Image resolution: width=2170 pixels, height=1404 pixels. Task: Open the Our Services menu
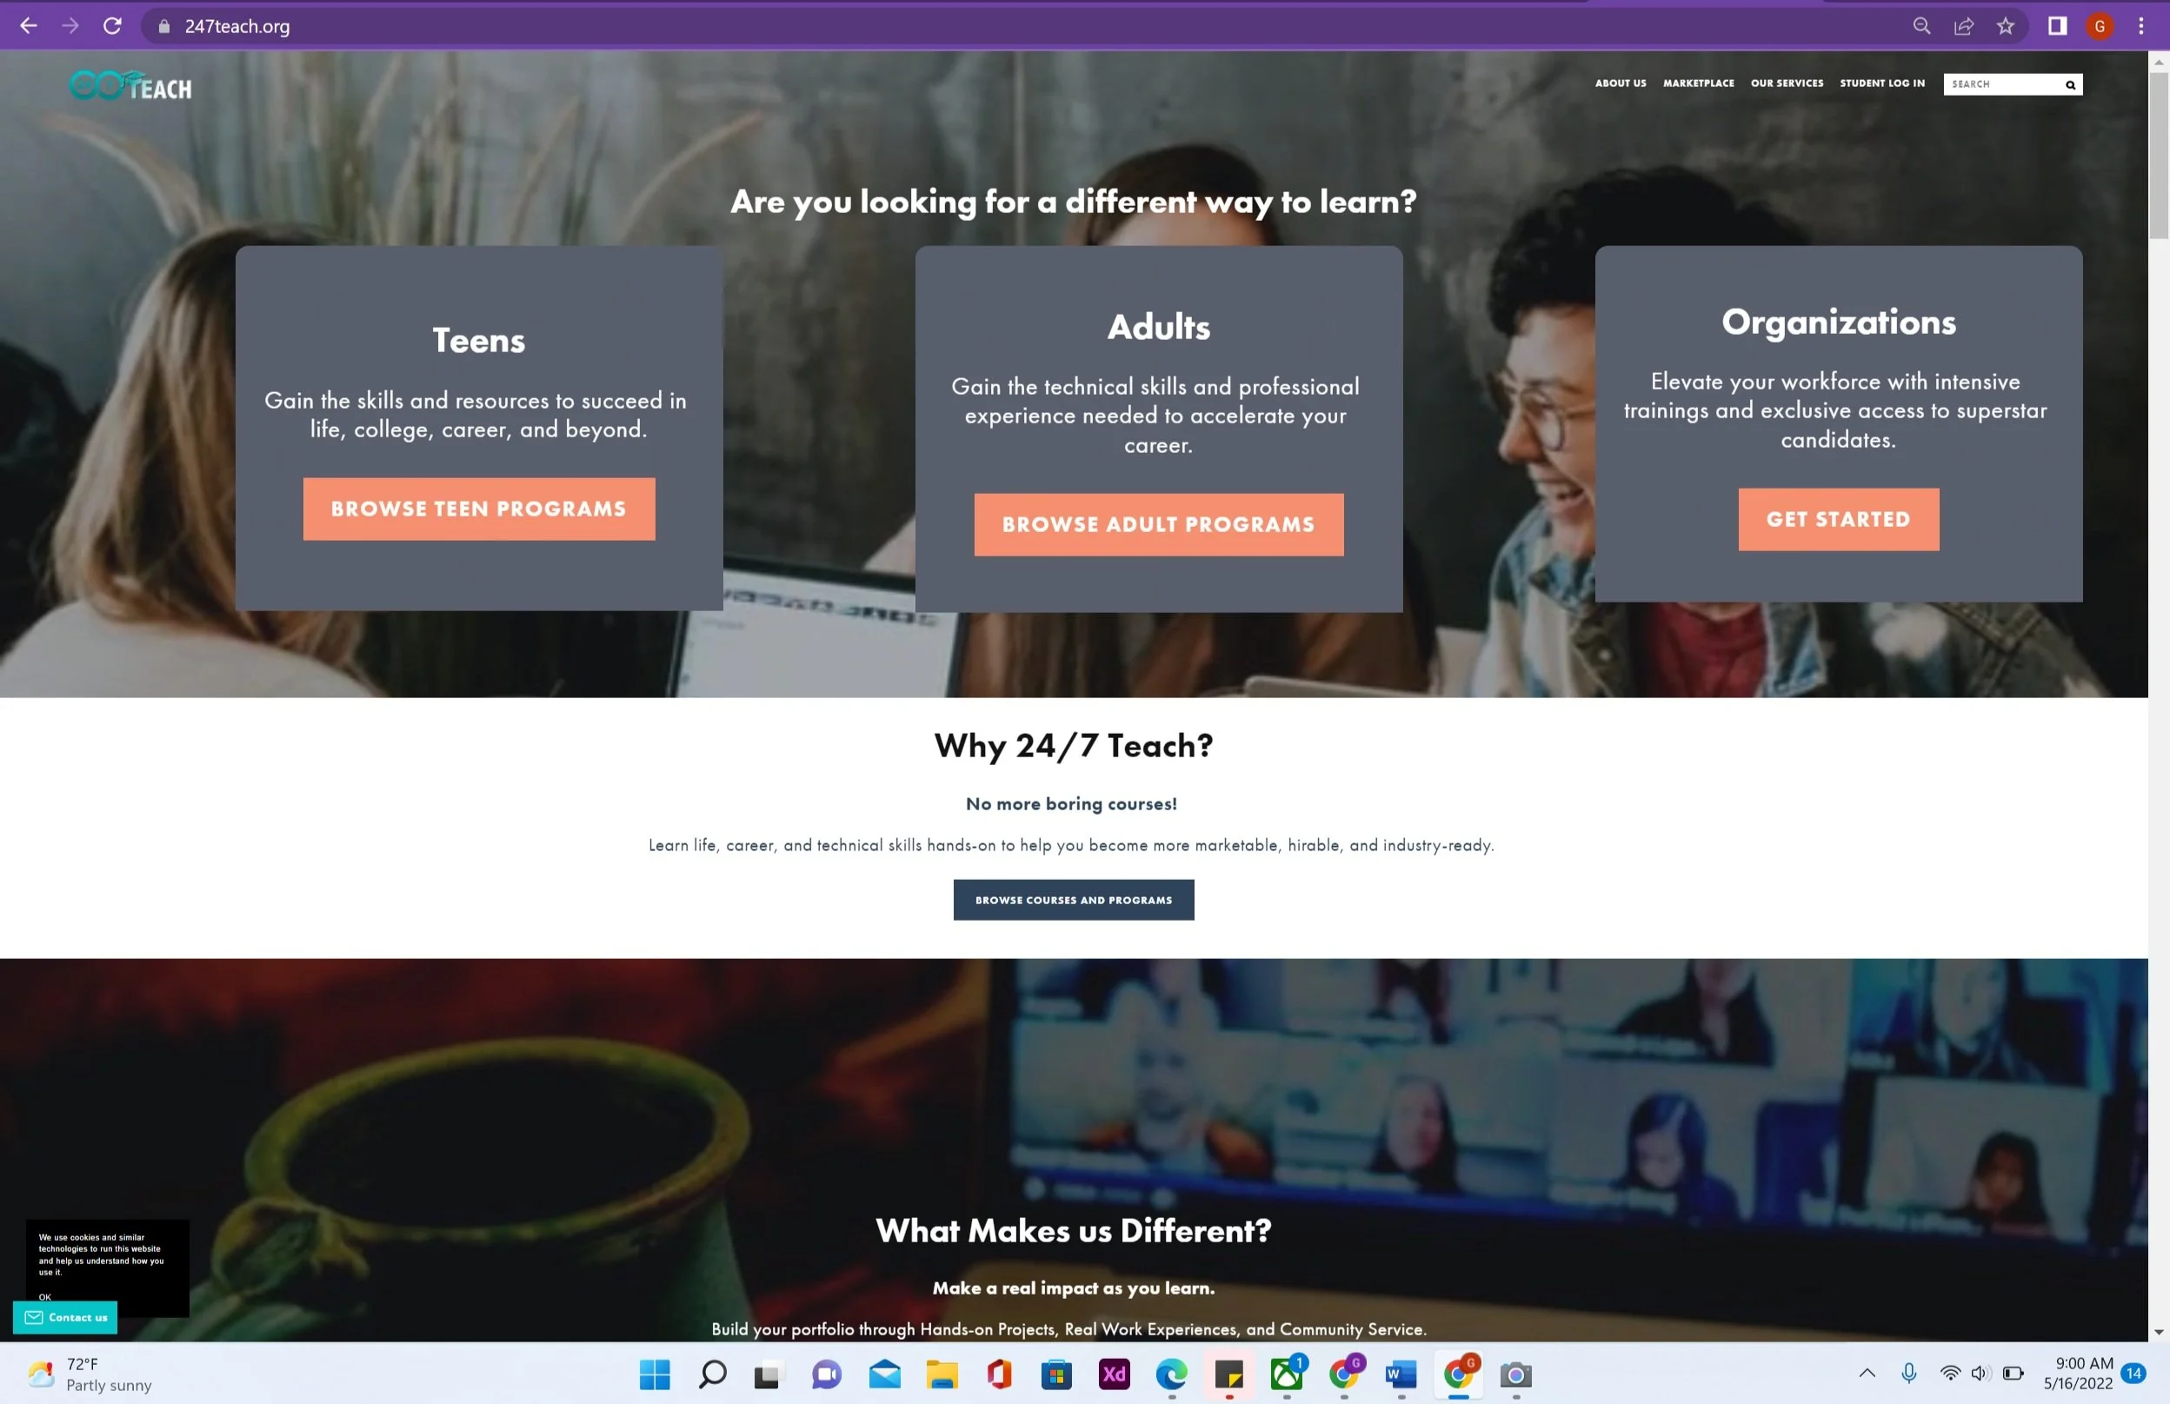1786,83
